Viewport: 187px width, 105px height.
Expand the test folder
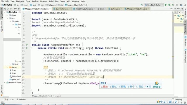pyautogui.click(x=10, y=64)
